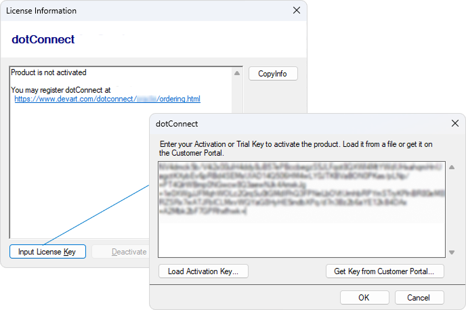Open the devart ordering.html link
The height and width of the screenshot is (310, 466).
pos(107,99)
